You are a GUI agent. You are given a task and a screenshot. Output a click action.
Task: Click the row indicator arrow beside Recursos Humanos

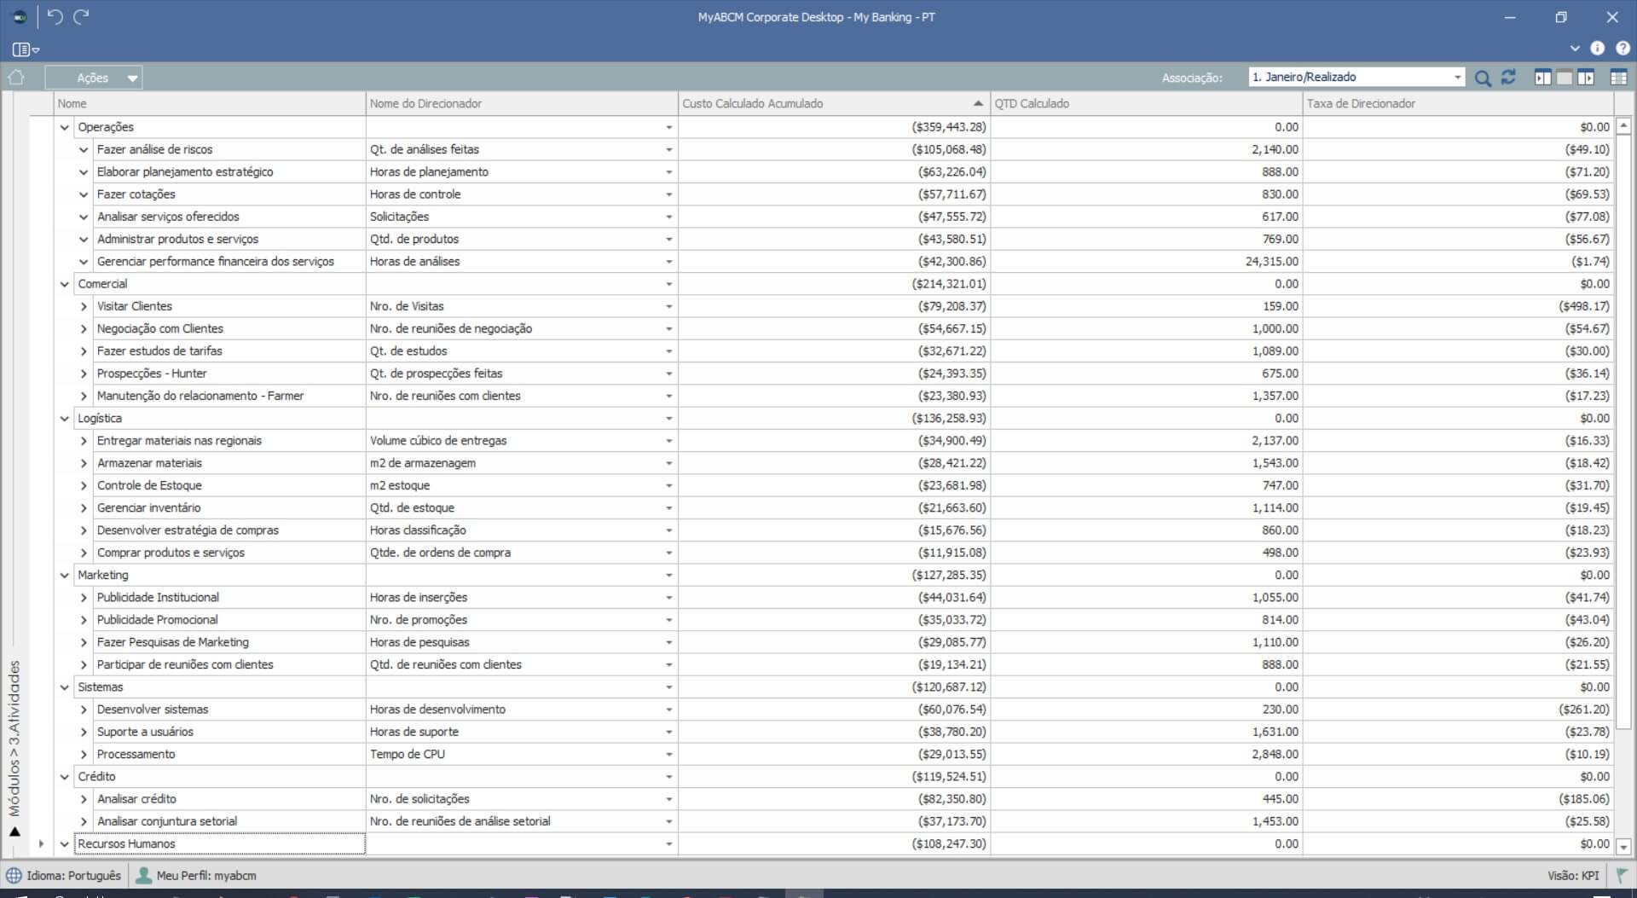coord(41,843)
